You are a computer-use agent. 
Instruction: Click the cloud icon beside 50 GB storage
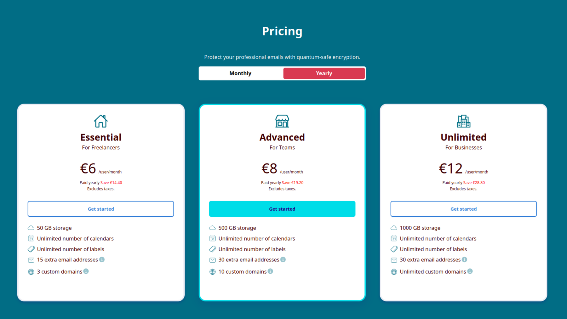31,228
